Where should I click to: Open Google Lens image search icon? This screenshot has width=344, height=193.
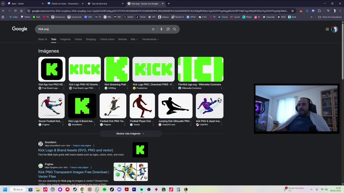168,29
